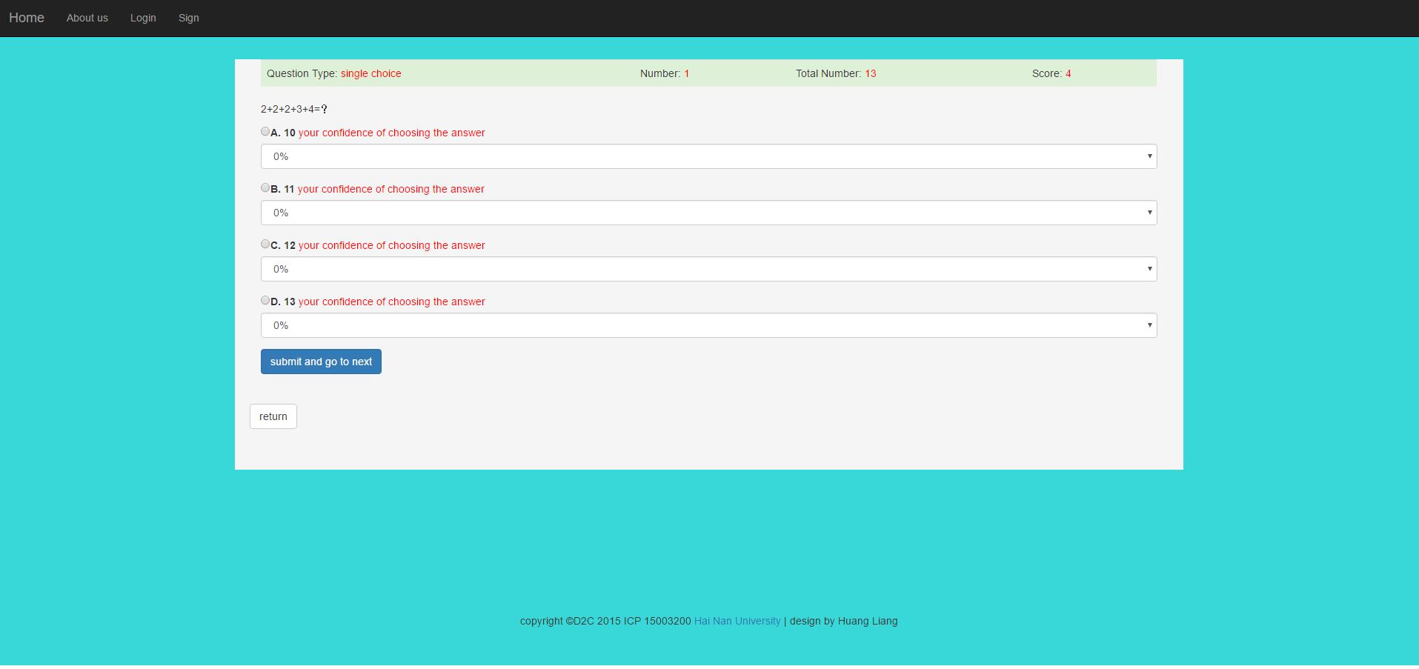This screenshot has height=669, width=1419.
Task: Select radio button for answer A. 10
Action: 265,131
